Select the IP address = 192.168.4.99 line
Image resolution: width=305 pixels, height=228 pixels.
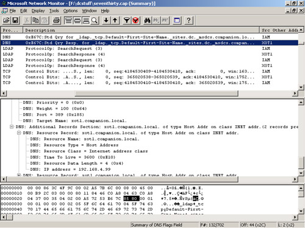pos(70,170)
